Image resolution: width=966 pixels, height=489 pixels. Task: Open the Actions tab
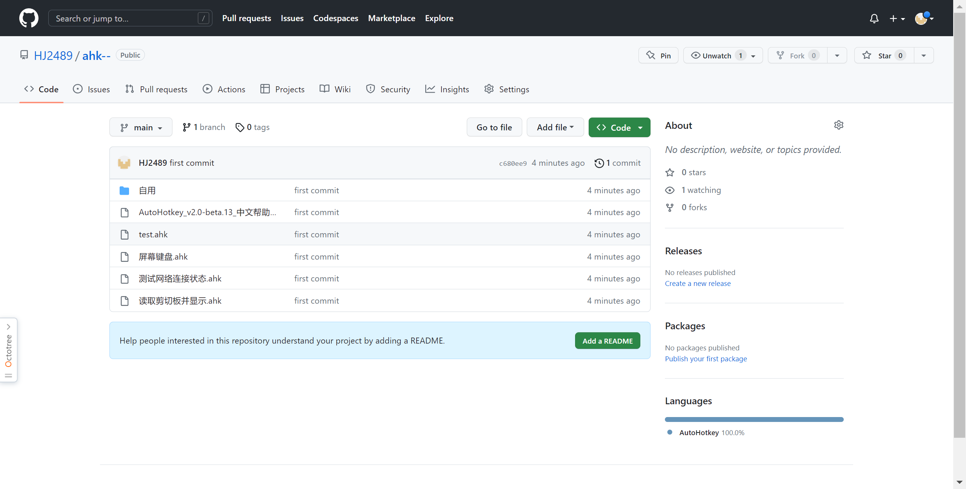(x=224, y=89)
